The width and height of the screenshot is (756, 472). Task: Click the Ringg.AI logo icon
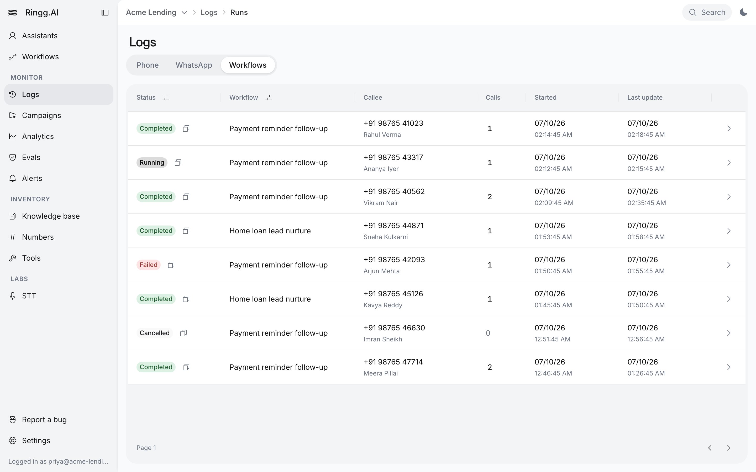(13, 13)
